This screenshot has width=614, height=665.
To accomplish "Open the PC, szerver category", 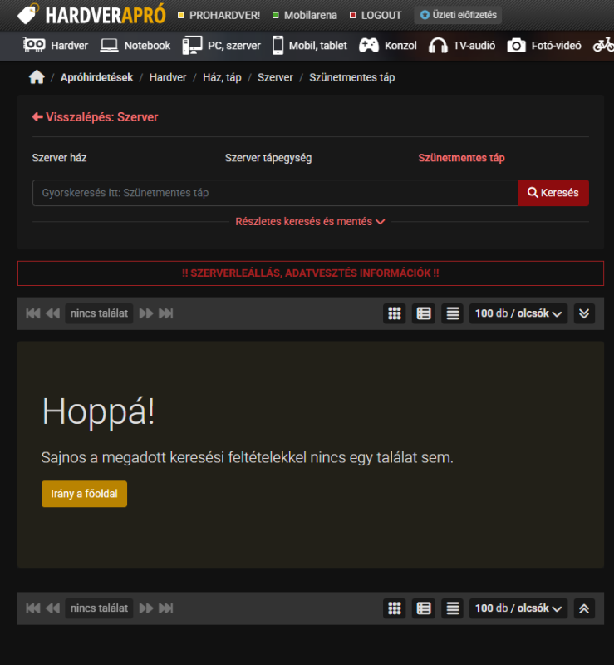I will [221, 46].
